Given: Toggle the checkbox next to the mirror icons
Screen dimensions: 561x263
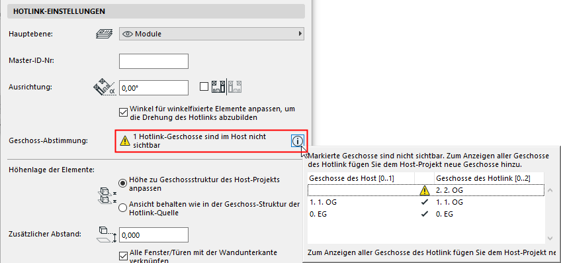Looking at the screenshot, I should pos(204,87).
